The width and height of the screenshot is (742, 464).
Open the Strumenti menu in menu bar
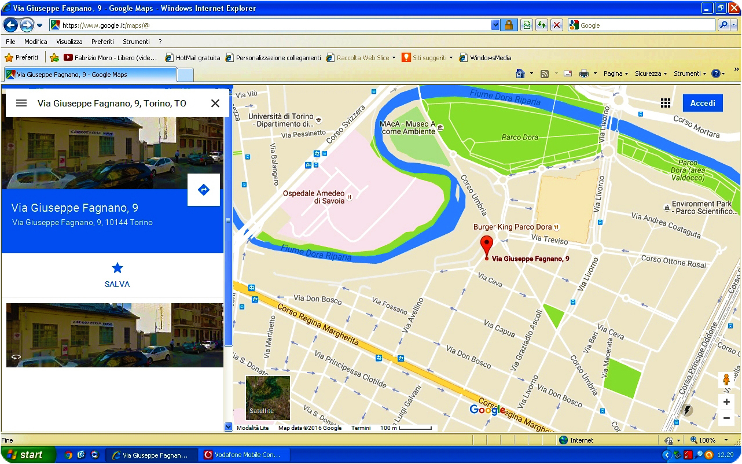coord(136,42)
